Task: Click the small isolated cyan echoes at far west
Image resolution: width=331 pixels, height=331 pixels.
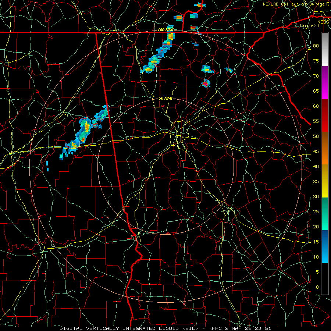Action: click(x=47, y=166)
